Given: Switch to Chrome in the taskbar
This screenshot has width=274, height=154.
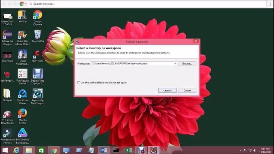Looking at the screenshot, I should click(54, 150).
